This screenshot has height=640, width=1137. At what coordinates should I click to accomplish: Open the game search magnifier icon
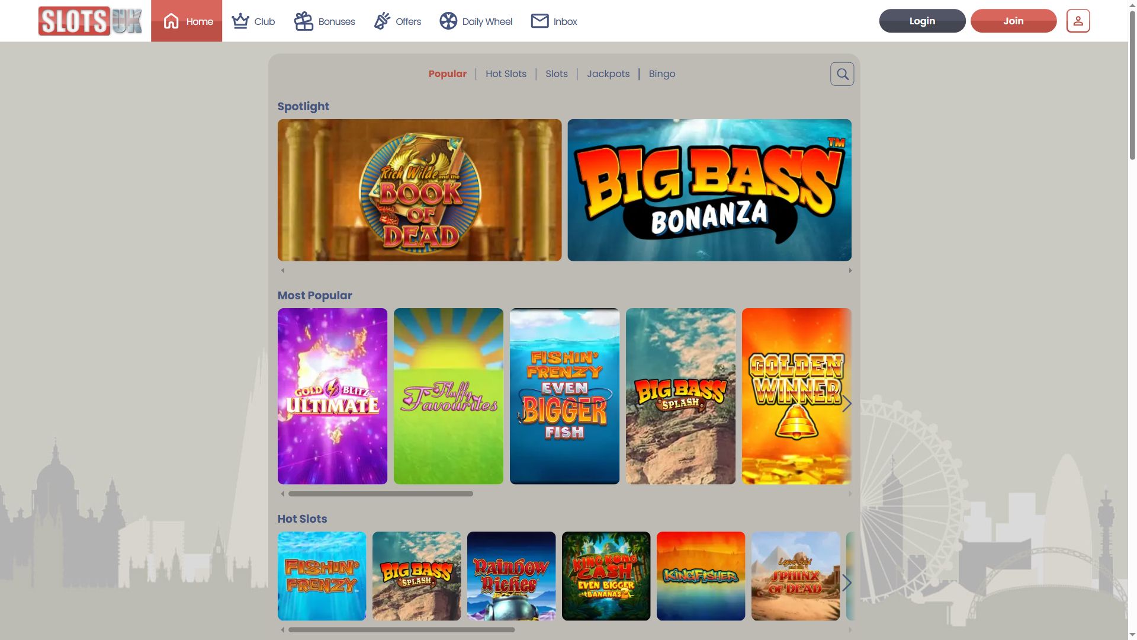click(841, 74)
